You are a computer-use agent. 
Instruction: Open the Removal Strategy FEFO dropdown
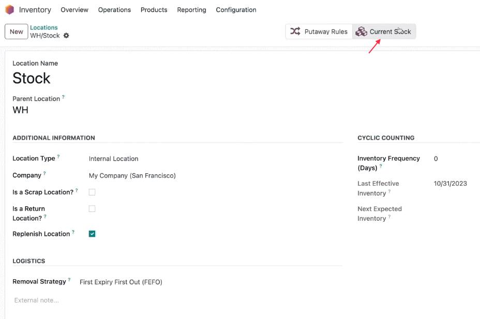pos(211,282)
